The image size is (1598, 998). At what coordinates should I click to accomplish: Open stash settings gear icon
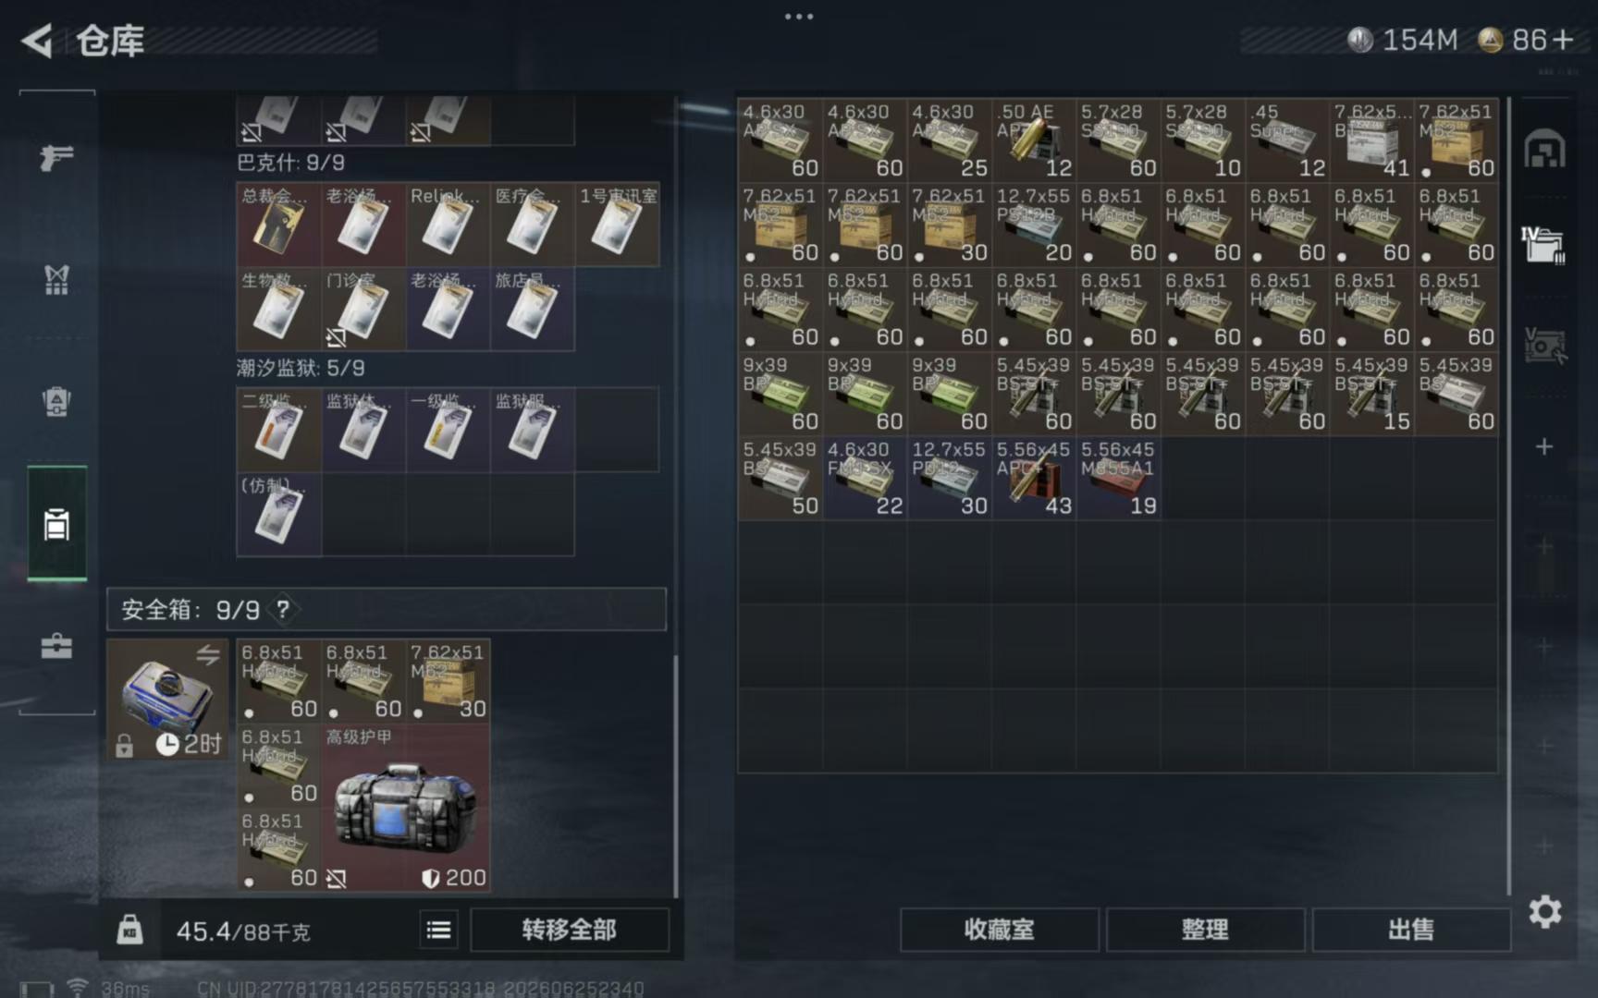[1544, 912]
